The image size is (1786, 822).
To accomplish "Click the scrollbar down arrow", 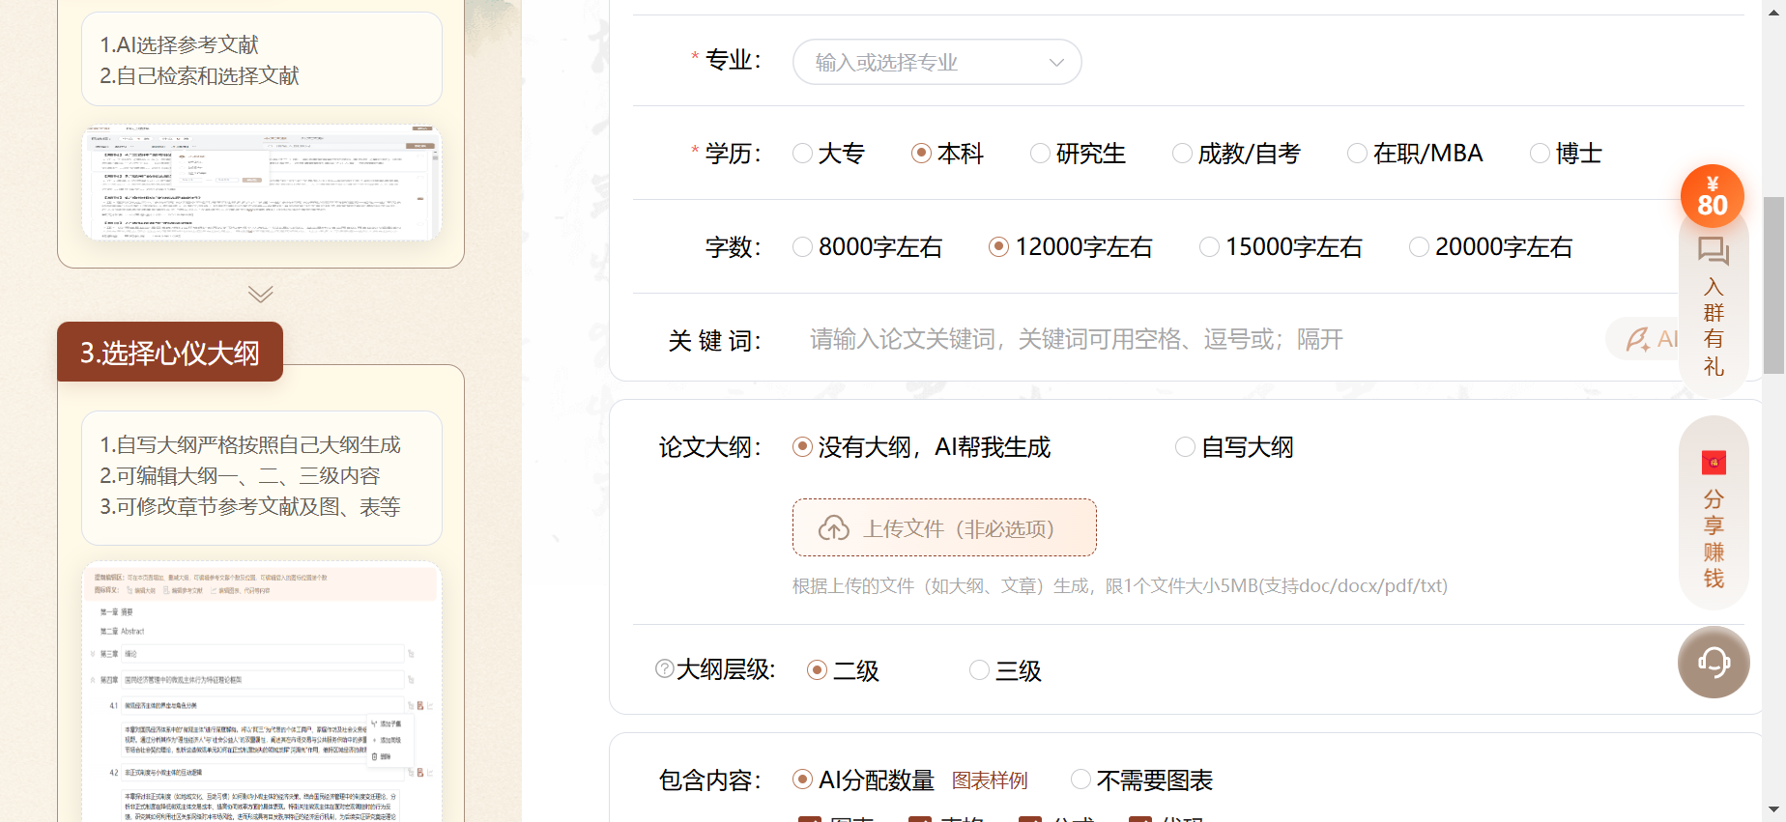I will click(1773, 809).
